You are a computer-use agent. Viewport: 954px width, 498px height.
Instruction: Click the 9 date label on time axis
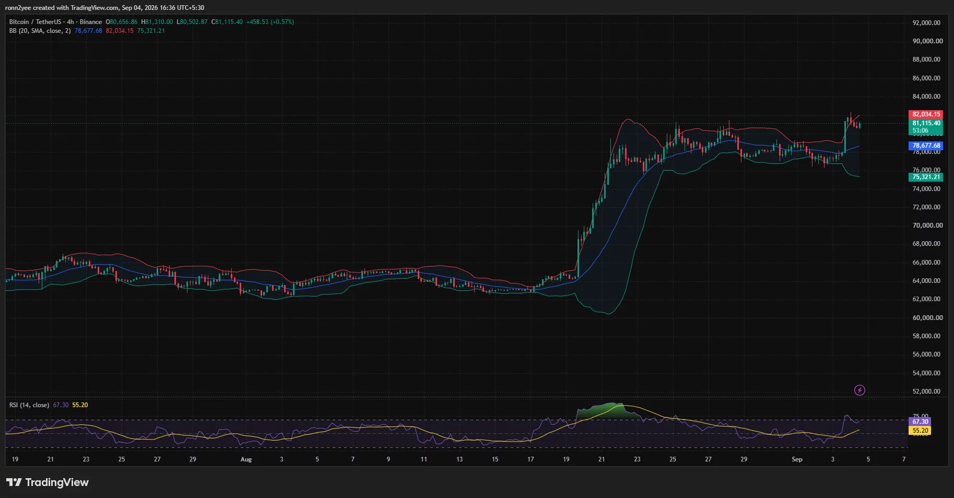tap(388, 459)
